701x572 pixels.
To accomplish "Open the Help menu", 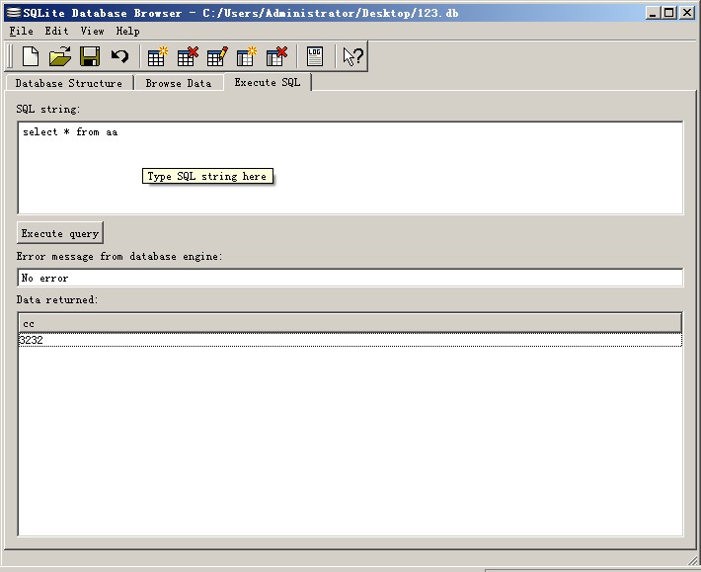I will pos(127,31).
